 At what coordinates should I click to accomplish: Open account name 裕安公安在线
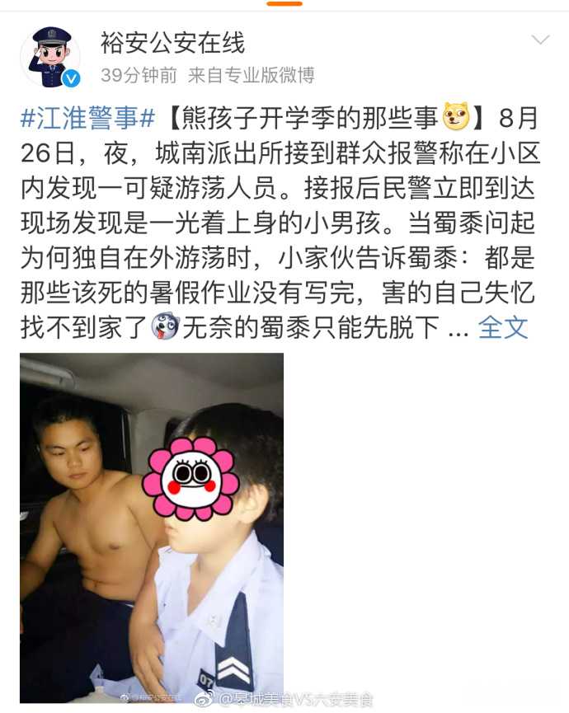coord(172,43)
